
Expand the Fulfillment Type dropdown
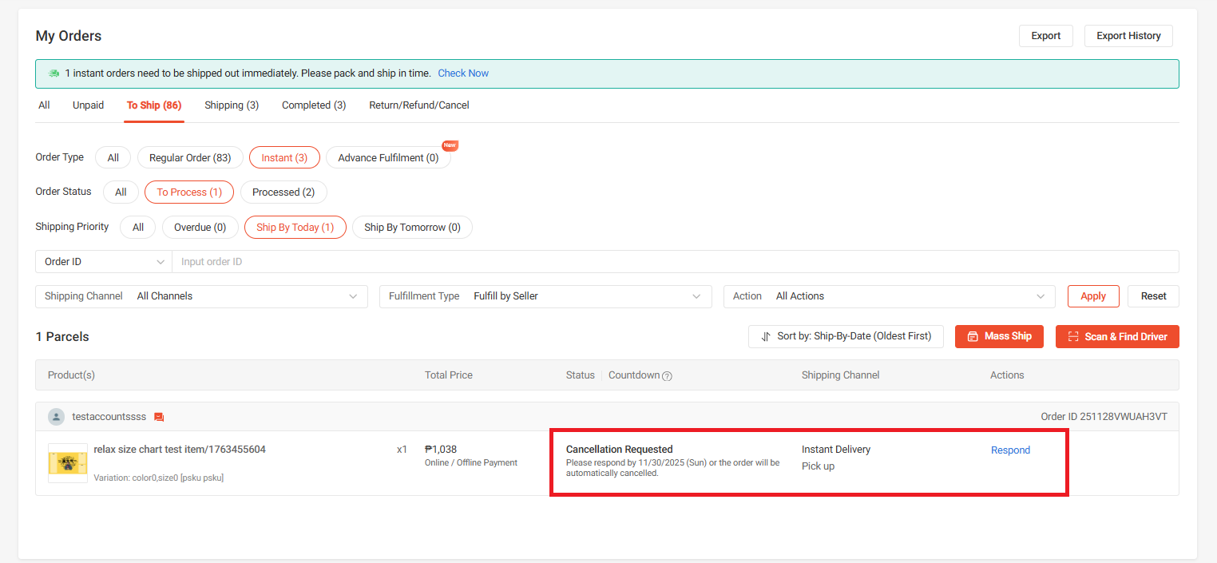tap(545, 296)
